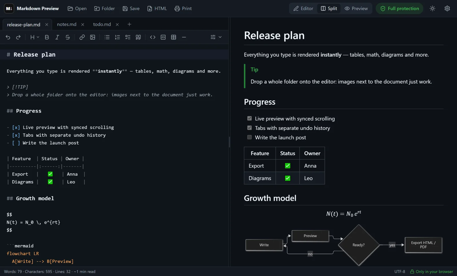Insert an image
Viewport: 457px width, 276px height.
pyautogui.click(x=93, y=37)
